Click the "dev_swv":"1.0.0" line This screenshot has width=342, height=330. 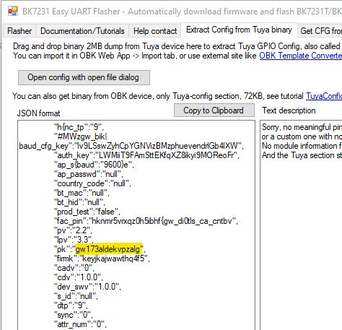tap(87, 287)
